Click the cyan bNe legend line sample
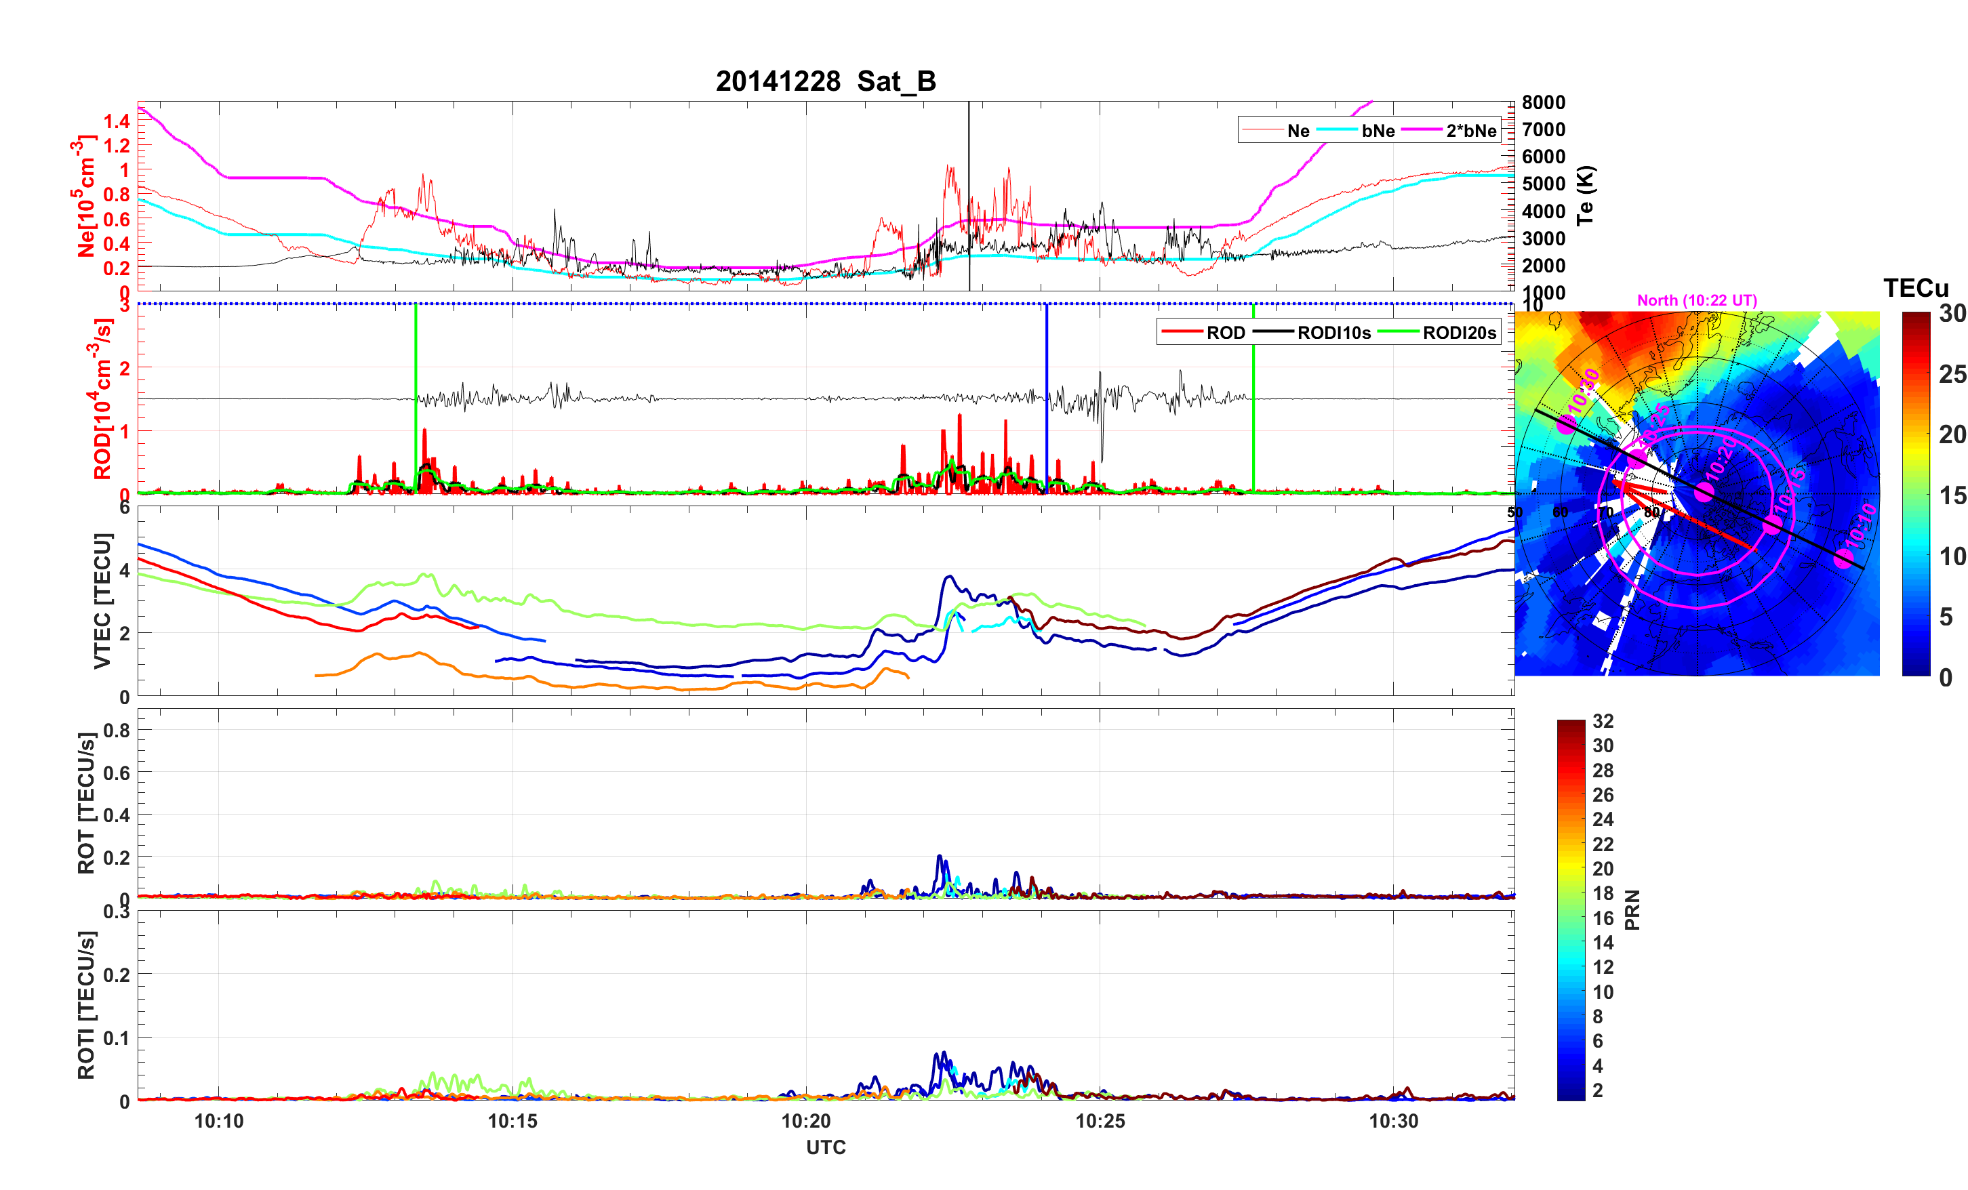Screen dimensions: 1968x1190 pos(1337,130)
